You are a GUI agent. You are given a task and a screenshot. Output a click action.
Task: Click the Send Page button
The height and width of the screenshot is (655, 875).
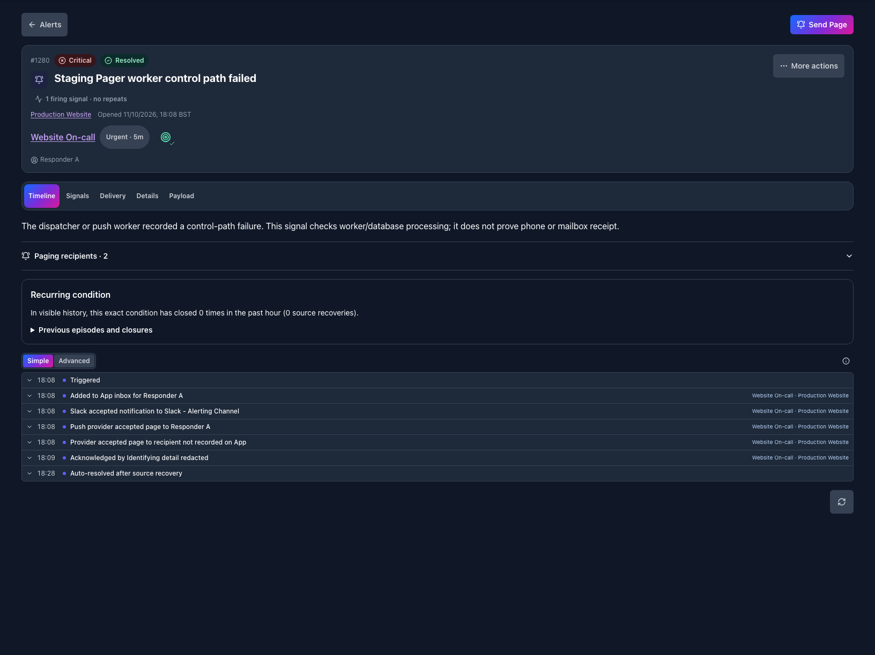[x=821, y=25]
